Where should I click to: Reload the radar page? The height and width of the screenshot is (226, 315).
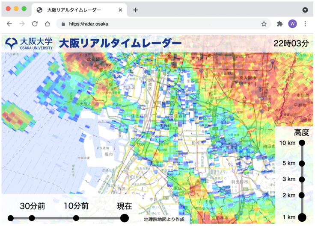click(35, 24)
